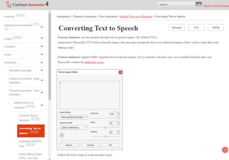Open the additional voices link

[x=94, y=62]
